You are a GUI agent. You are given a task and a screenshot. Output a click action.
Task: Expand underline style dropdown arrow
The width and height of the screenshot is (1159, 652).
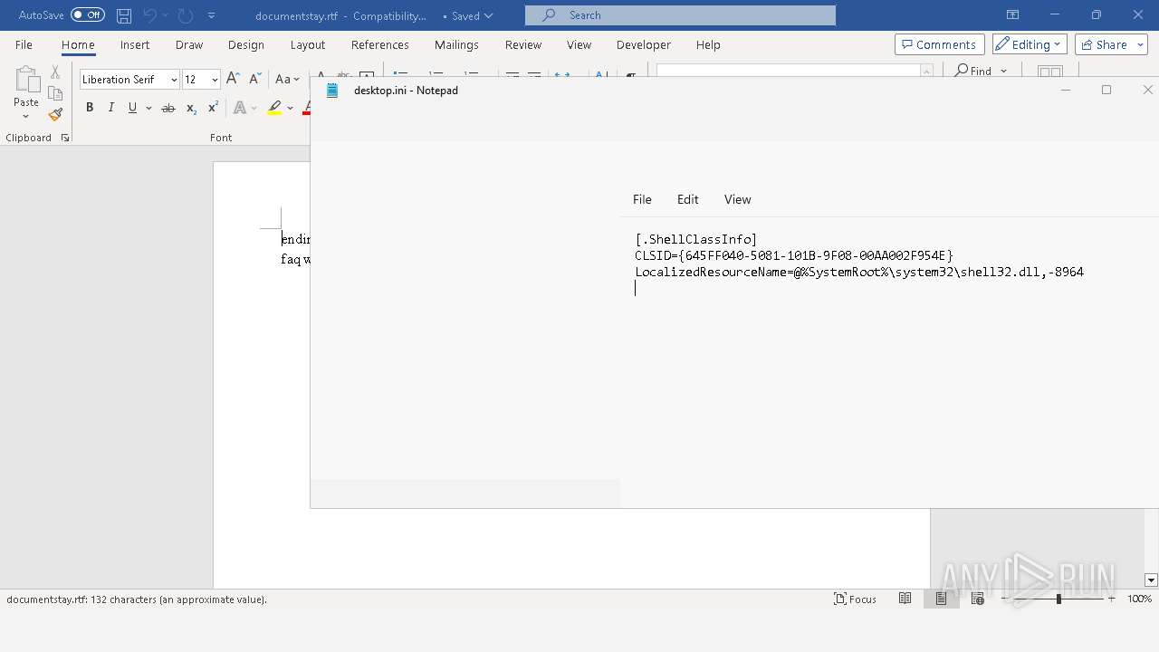[x=148, y=108]
